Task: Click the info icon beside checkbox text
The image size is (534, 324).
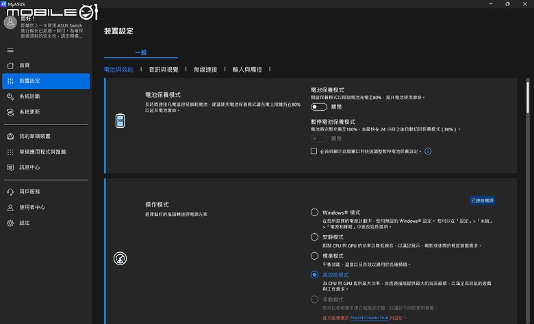Action: (428, 151)
